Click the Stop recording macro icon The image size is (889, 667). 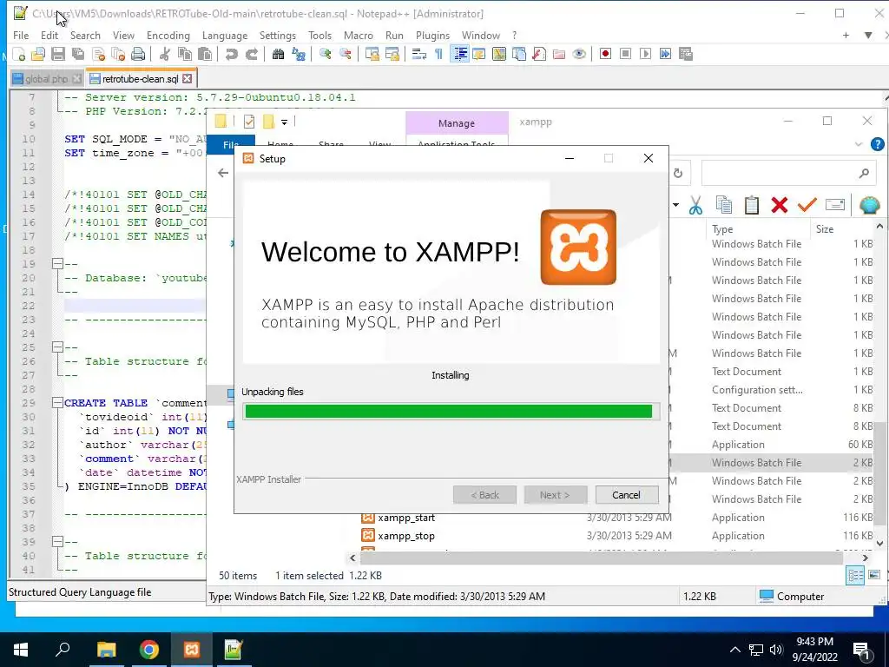[x=625, y=54]
